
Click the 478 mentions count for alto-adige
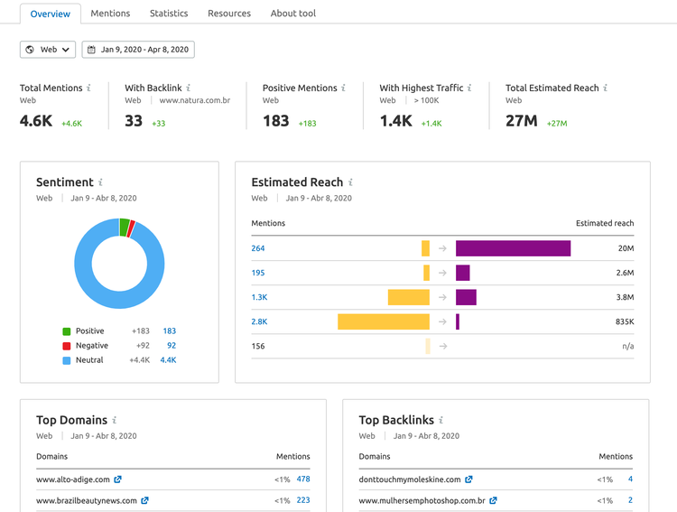(x=303, y=479)
